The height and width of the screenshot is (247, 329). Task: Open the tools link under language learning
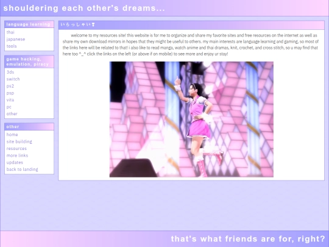[x=12, y=46]
